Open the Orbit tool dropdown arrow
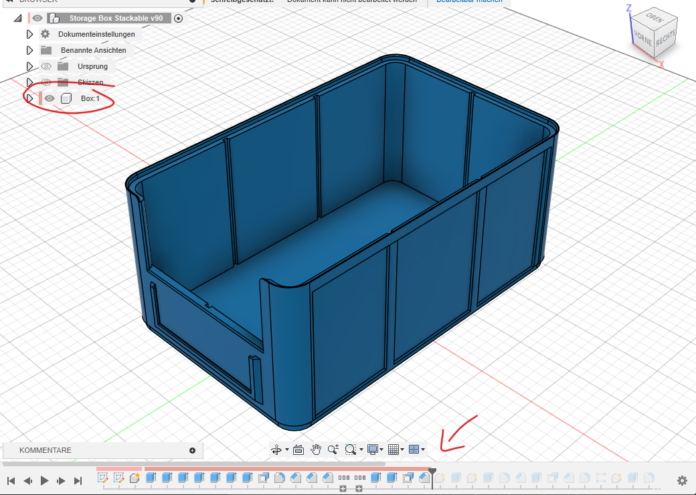The height and width of the screenshot is (495, 696). pyautogui.click(x=286, y=450)
